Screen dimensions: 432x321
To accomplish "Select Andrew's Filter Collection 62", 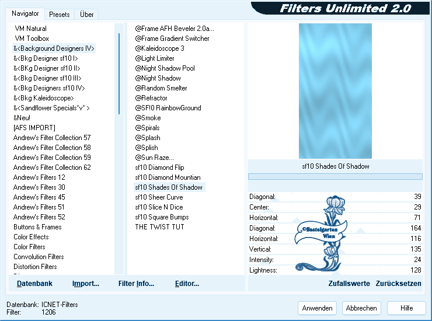I will [52, 168].
